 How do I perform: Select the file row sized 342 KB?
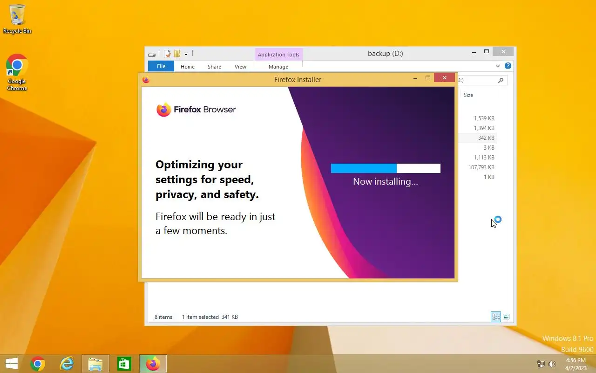click(x=477, y=138)
